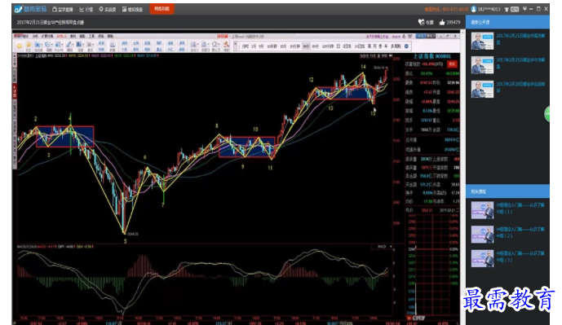Select the 30-minute period toggle
562x325 pixels.
click(306, 46)
